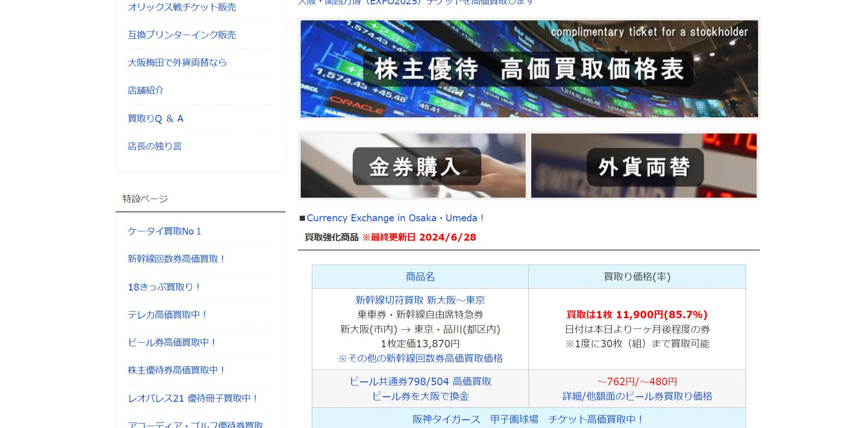
Task: Click Currency Exchange in Osaka・Umeda link
Action: (395, 218)
